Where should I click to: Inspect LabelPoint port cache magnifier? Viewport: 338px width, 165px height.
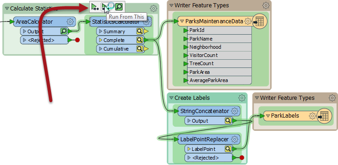click(x=228, y=149)
